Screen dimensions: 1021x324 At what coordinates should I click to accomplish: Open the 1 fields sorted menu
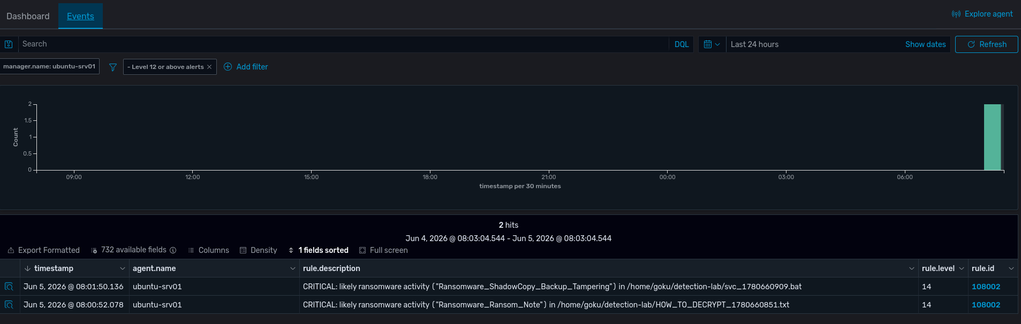point(318,250)
